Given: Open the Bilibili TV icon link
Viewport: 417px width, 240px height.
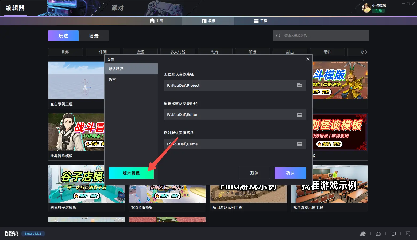Looking at the screenshot, I should (x=378, y=234).
